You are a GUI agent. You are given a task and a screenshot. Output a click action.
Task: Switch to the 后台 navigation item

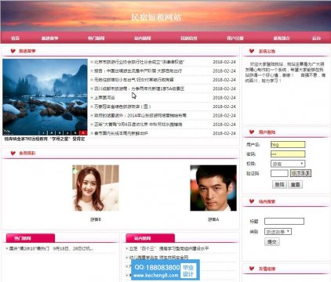316,38
